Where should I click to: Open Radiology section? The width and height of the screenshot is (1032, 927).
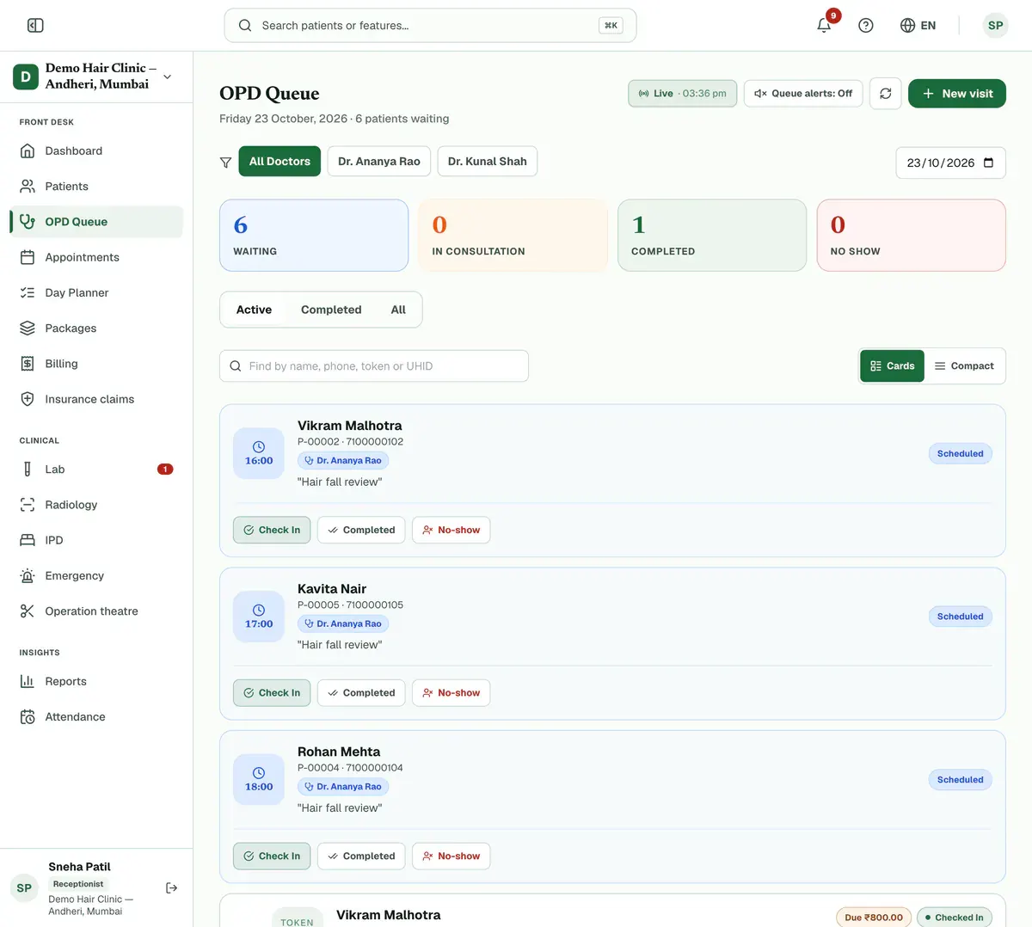(x=96, y=505)
